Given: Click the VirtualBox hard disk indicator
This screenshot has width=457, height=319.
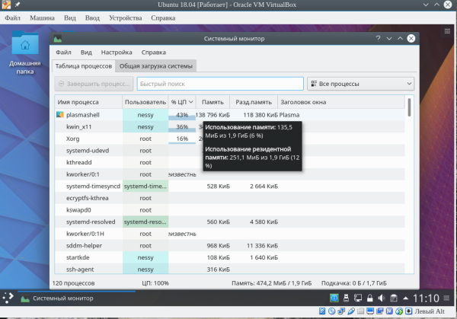Looking at the screenshot, I should tap(322, 311).
